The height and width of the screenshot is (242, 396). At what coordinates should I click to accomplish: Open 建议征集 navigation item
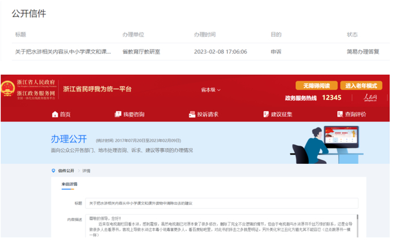tap(282, 114)
